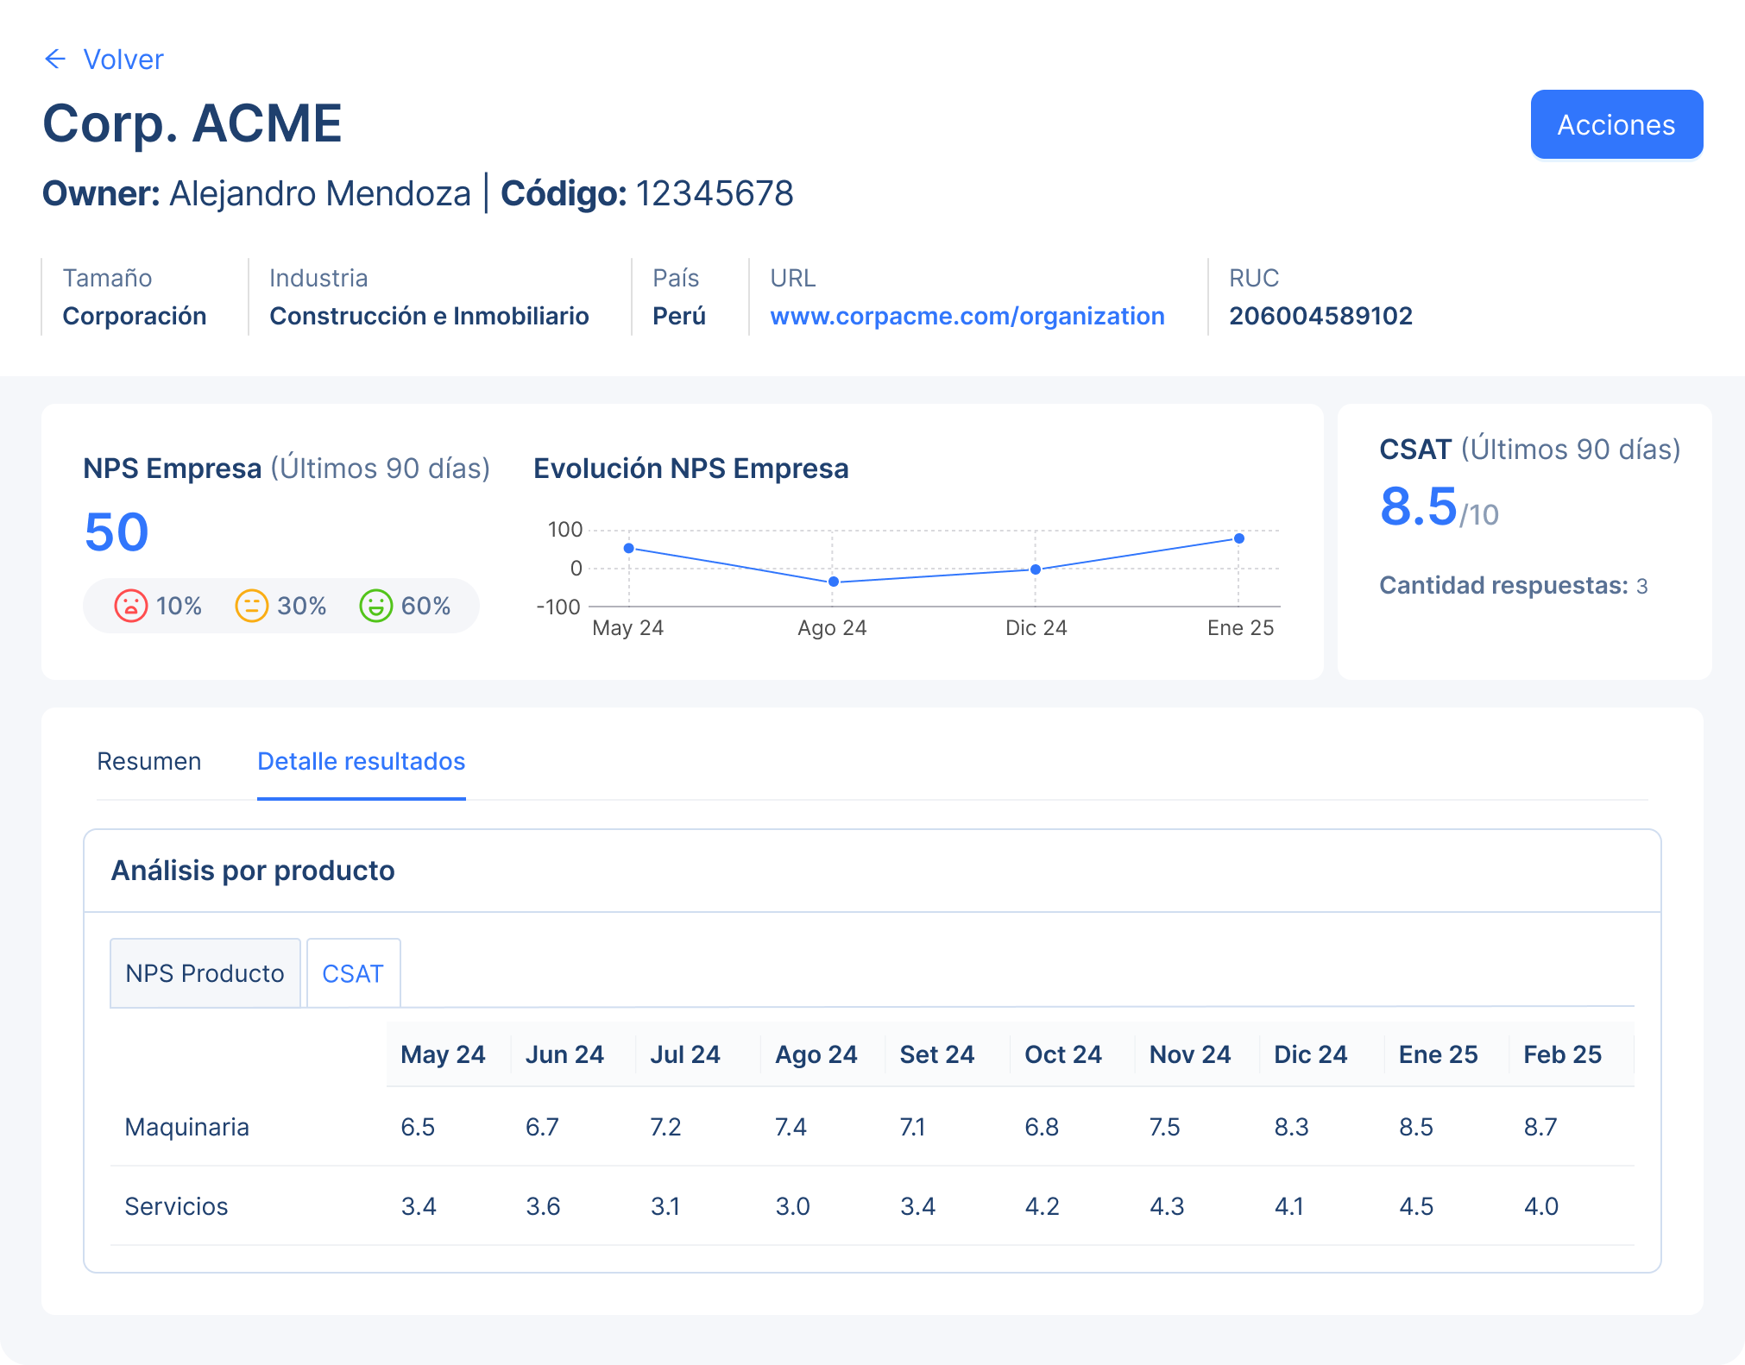Switch to the Resumen tab
The image size is (1745, 1365).
(149, 761)
